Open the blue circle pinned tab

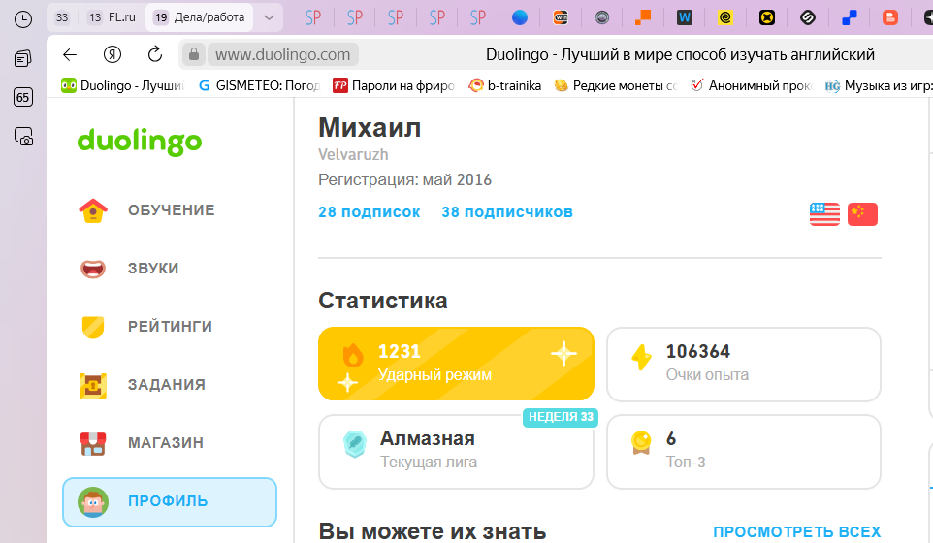520,17
